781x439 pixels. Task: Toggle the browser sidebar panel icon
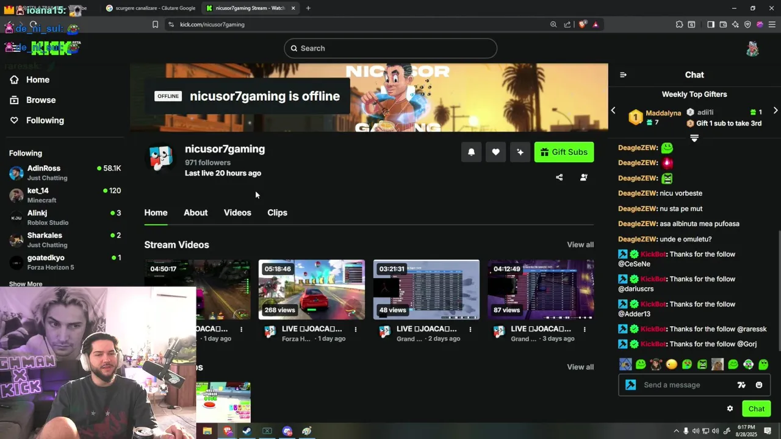(711, 24)
